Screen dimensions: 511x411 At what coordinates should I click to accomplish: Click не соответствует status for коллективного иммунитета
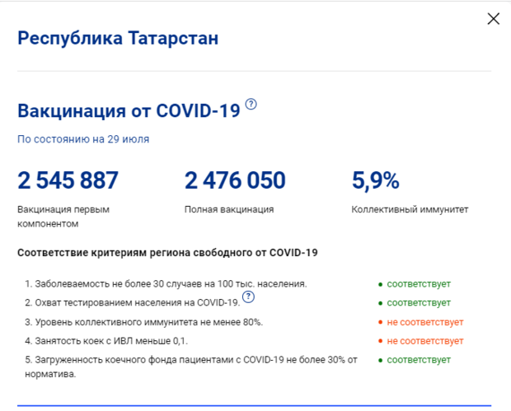pyautogui.click(x=424, y=322)
